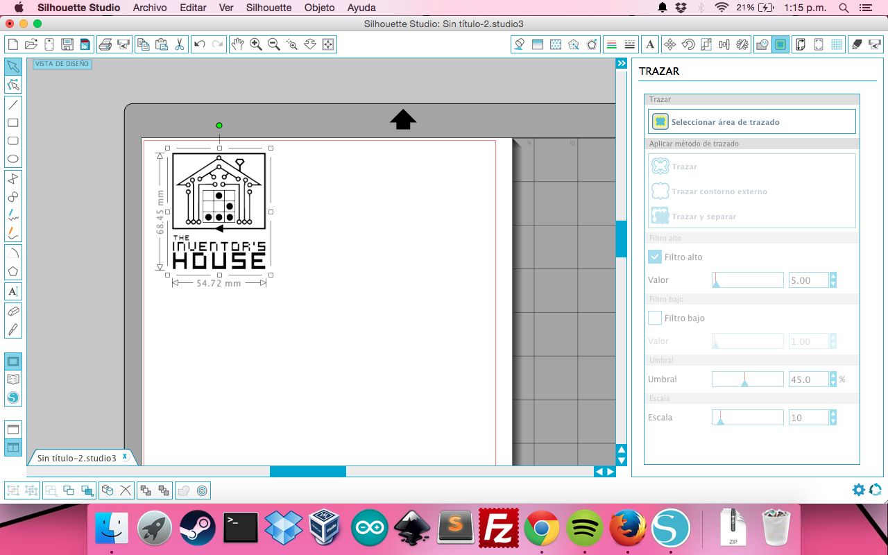Save to SD card icon
Image resolution: width=888 pixels, height=555 pixels.
[x=85, y=44]
